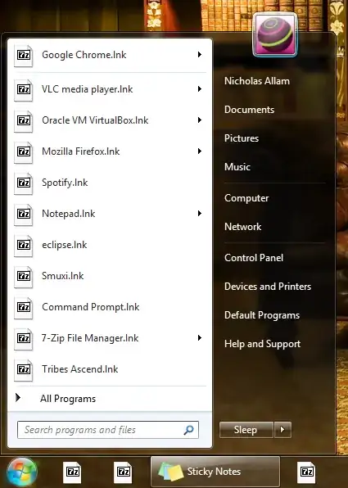Expand the All Programs arrow

(x=18, y=397)
